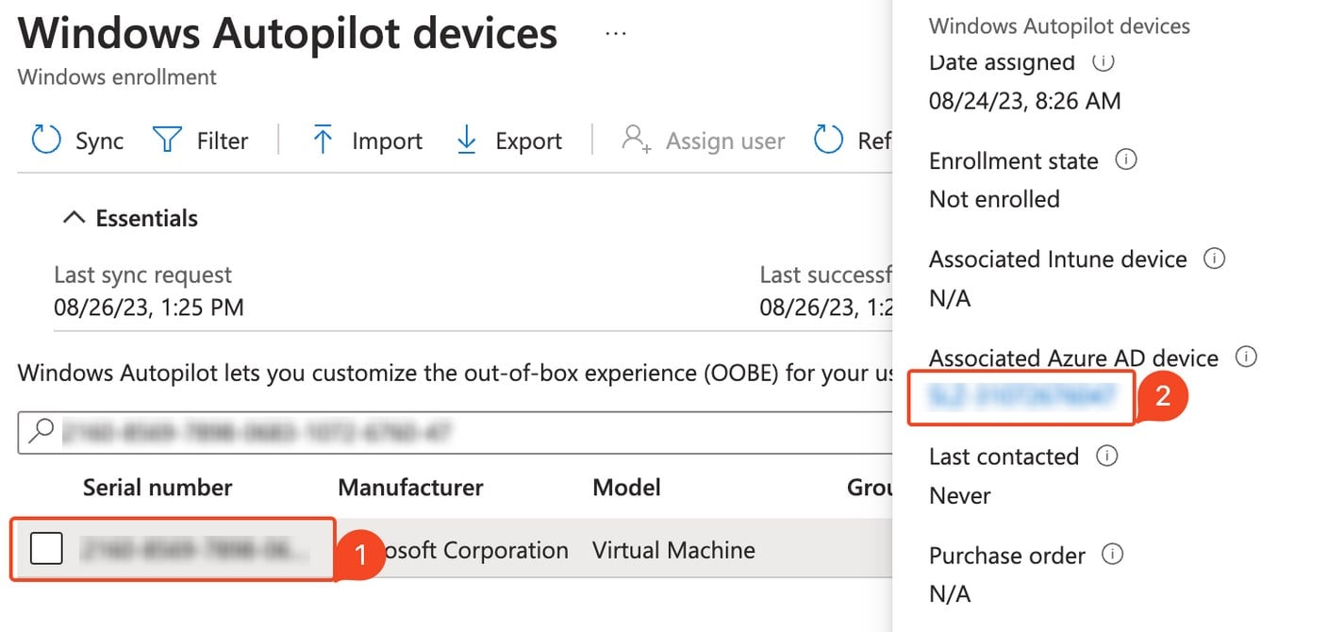The height and width of the screenshot is (632, 1328).
Task: Select the Assign user icon
Action: 636,140
